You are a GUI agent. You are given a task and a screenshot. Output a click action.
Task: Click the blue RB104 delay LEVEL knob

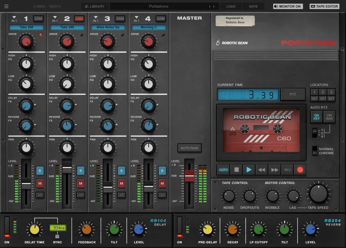[x=139, y=229]
